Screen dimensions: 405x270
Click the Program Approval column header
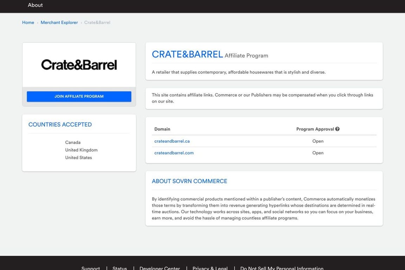pyautogui.click(x=315, y=129)
